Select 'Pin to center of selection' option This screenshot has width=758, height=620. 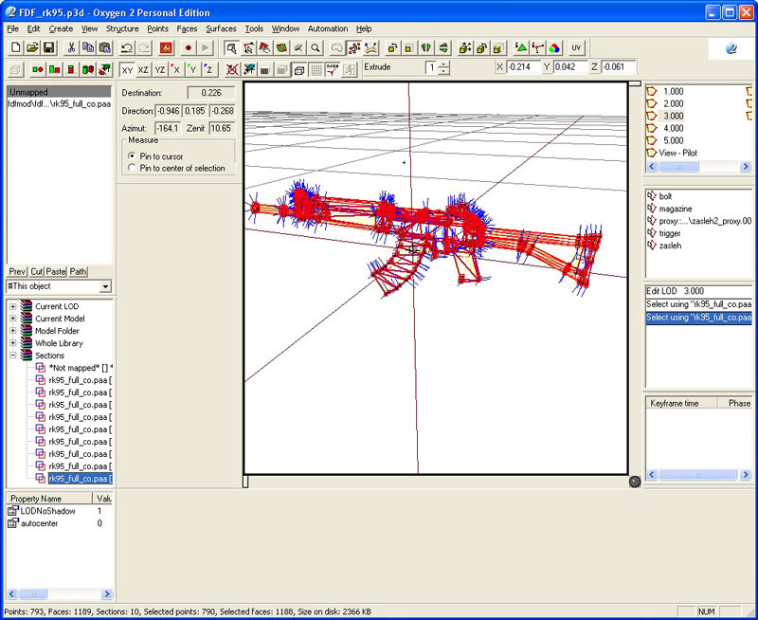pos(132,168)
